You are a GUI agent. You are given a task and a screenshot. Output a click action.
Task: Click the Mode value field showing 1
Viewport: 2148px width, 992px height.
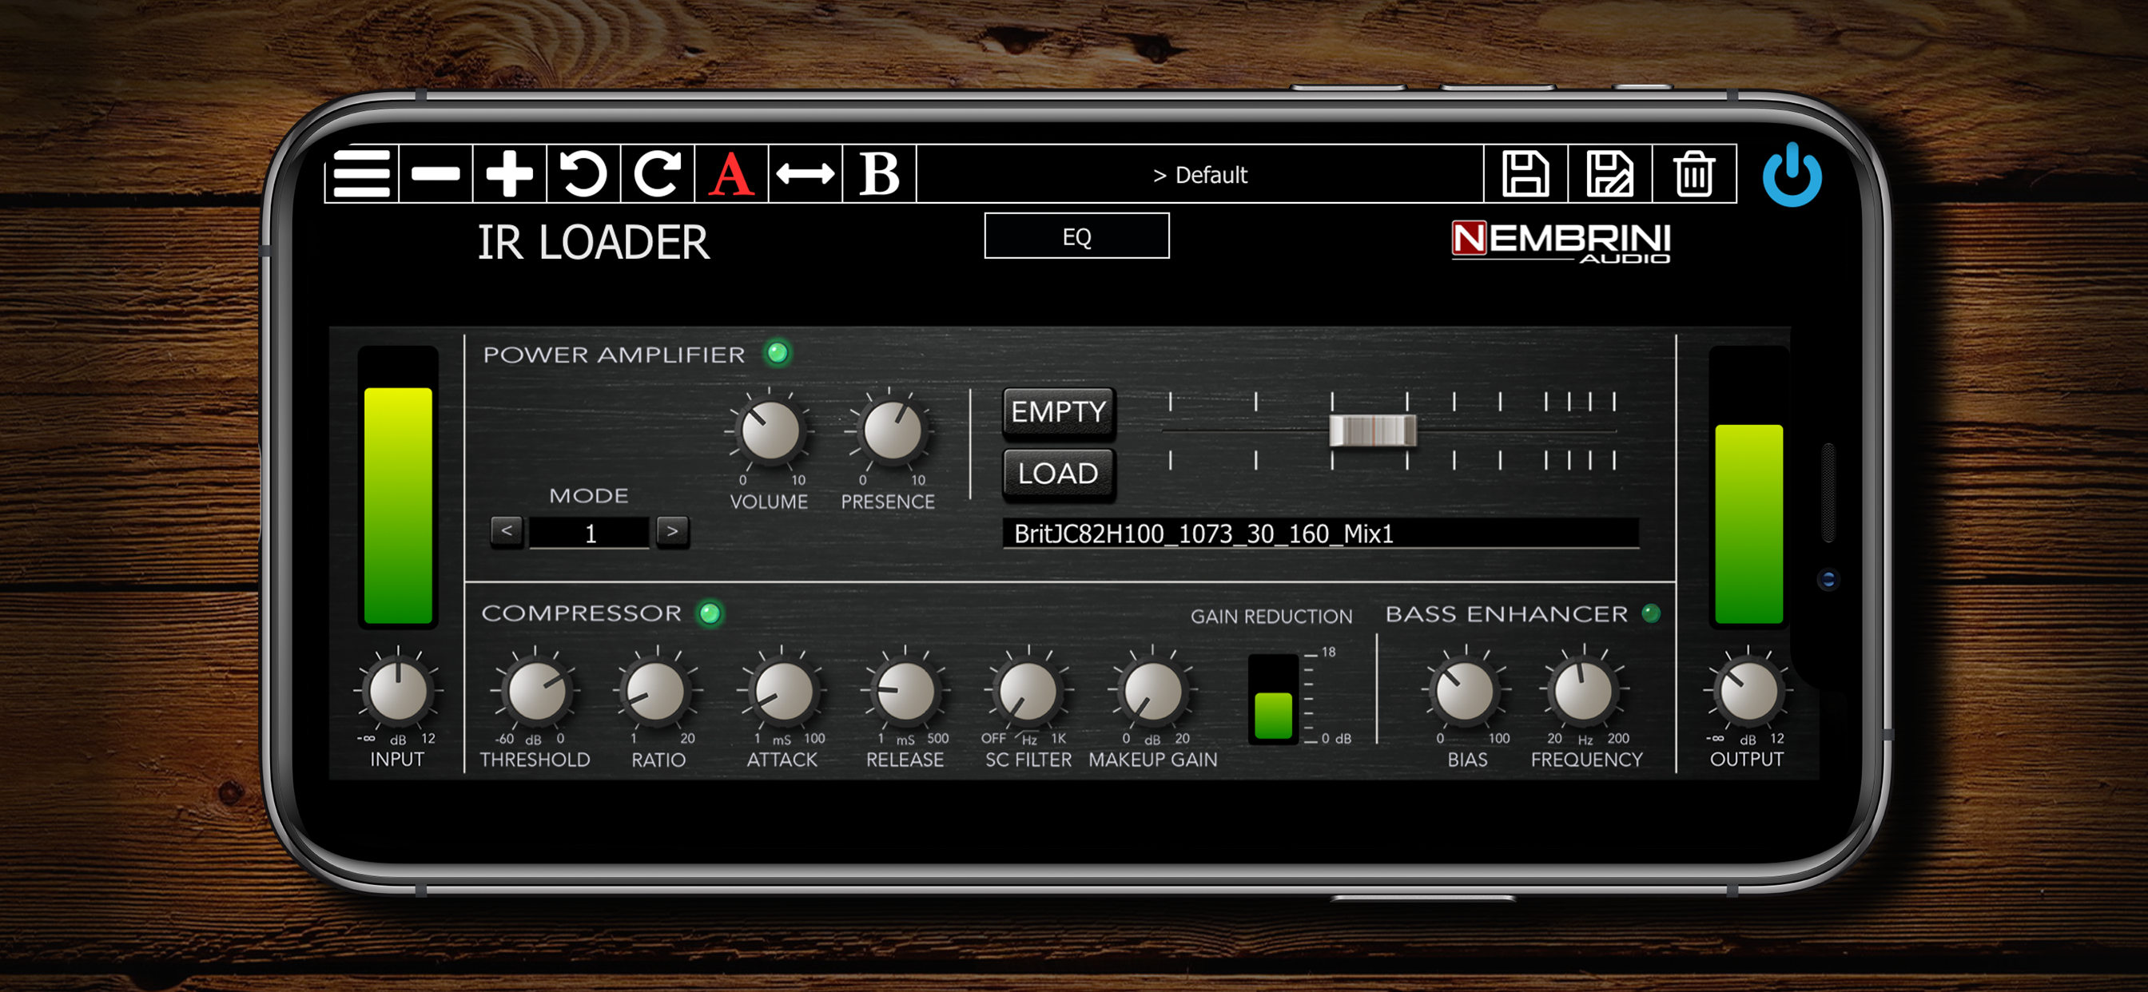[590, 533]
